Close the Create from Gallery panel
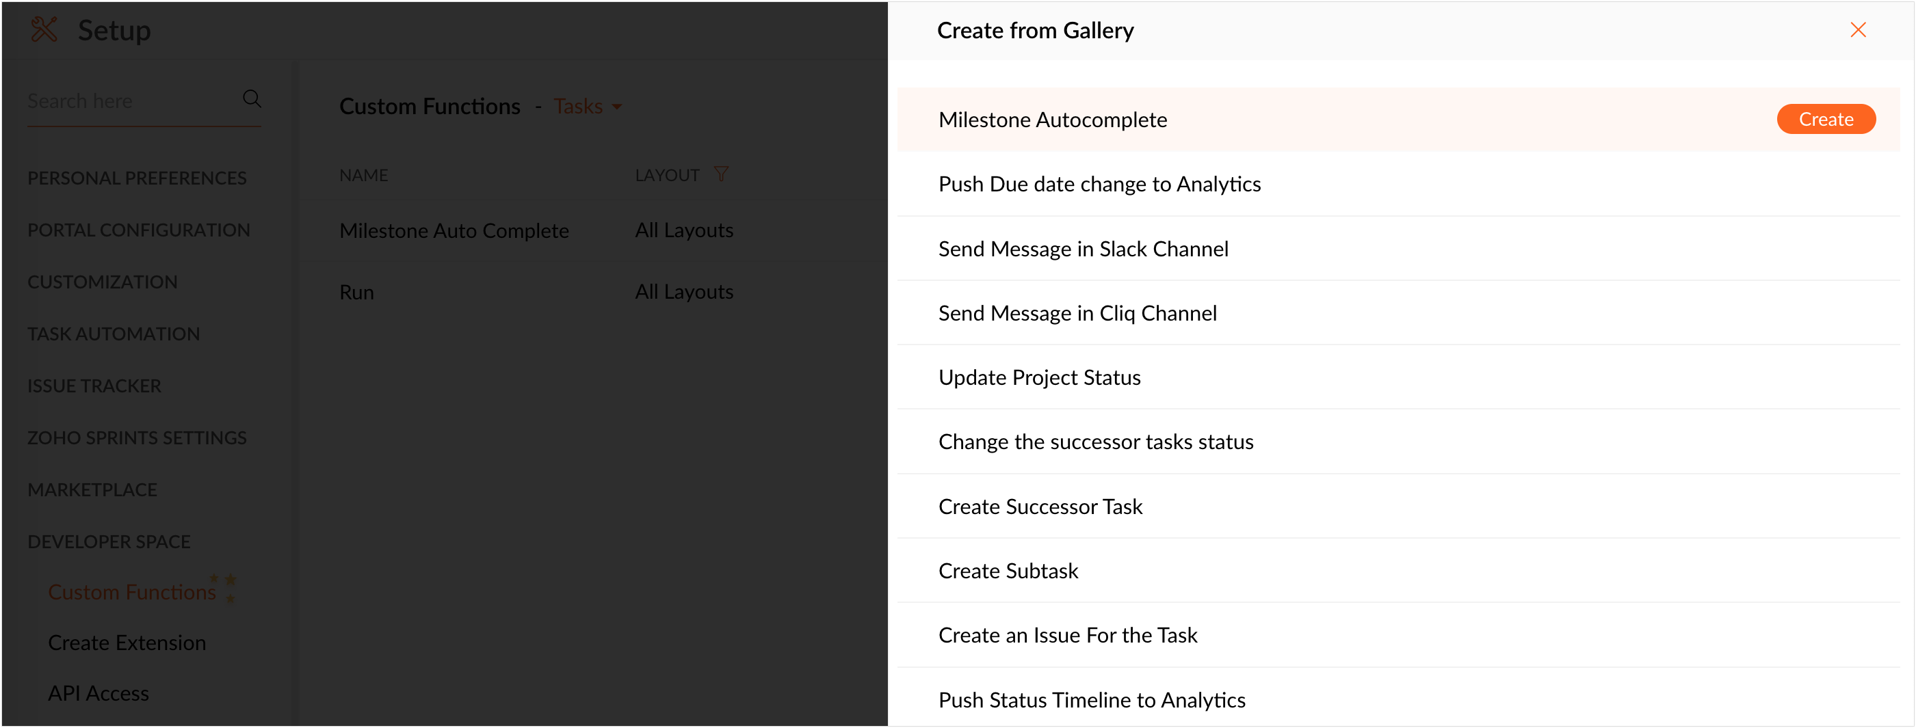This screenshot has width=1916, height=728. [1857, 30]
